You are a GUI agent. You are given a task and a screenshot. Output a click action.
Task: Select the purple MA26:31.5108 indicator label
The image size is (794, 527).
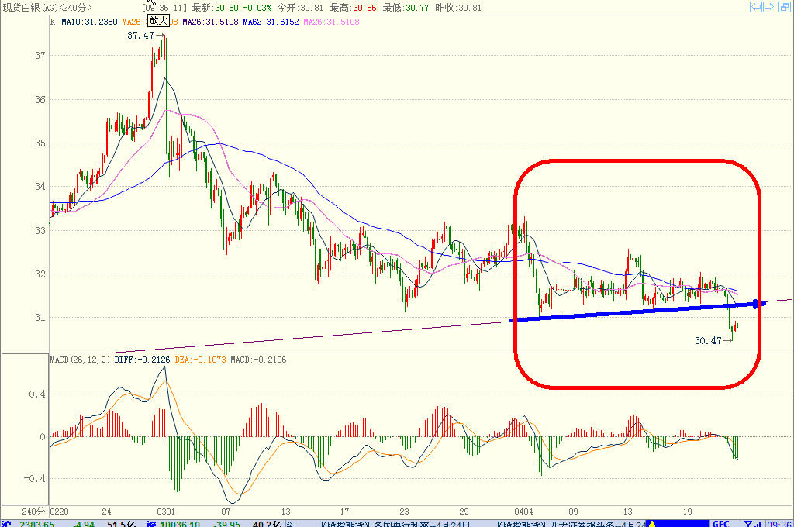210,22
